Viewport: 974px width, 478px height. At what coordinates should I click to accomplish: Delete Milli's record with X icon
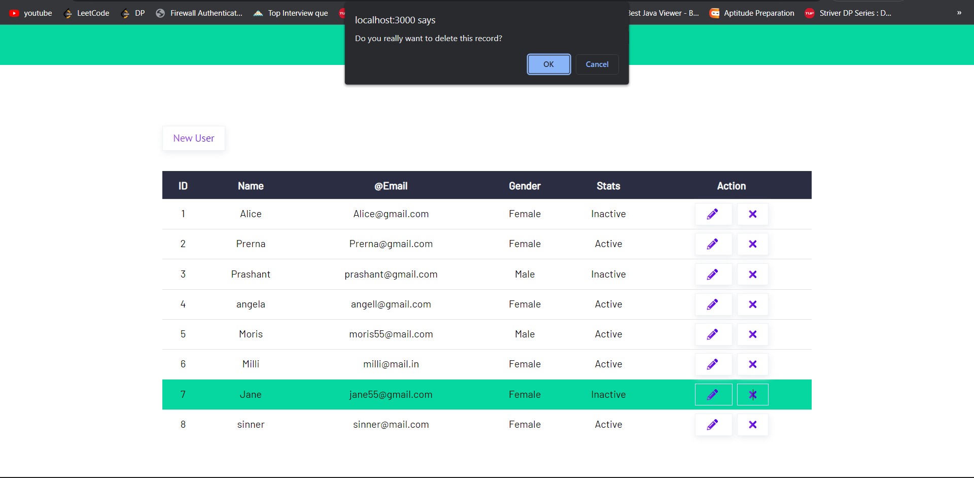coord(753,364)
